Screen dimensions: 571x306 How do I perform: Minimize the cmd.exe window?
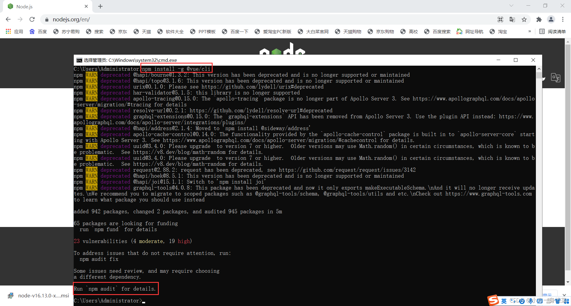tap(498, 60)
